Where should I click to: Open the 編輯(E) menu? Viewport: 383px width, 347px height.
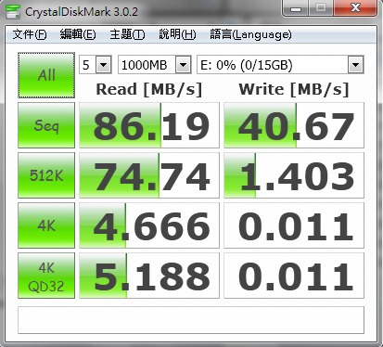point(78,34)
